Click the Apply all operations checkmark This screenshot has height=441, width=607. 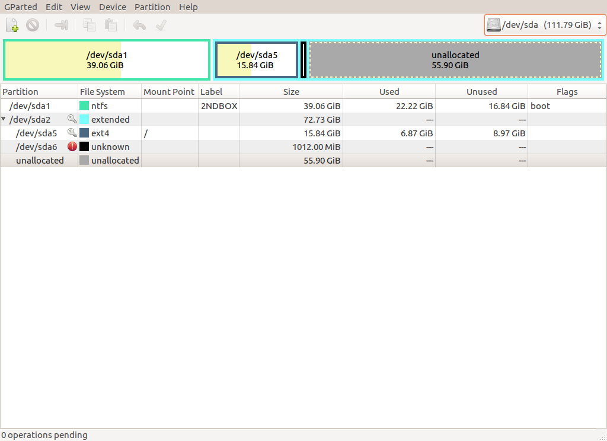161,25
